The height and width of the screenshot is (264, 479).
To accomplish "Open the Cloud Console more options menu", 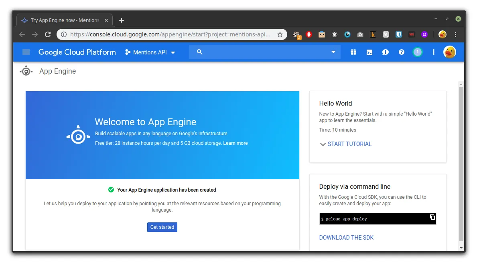I will tap(433, 52).
